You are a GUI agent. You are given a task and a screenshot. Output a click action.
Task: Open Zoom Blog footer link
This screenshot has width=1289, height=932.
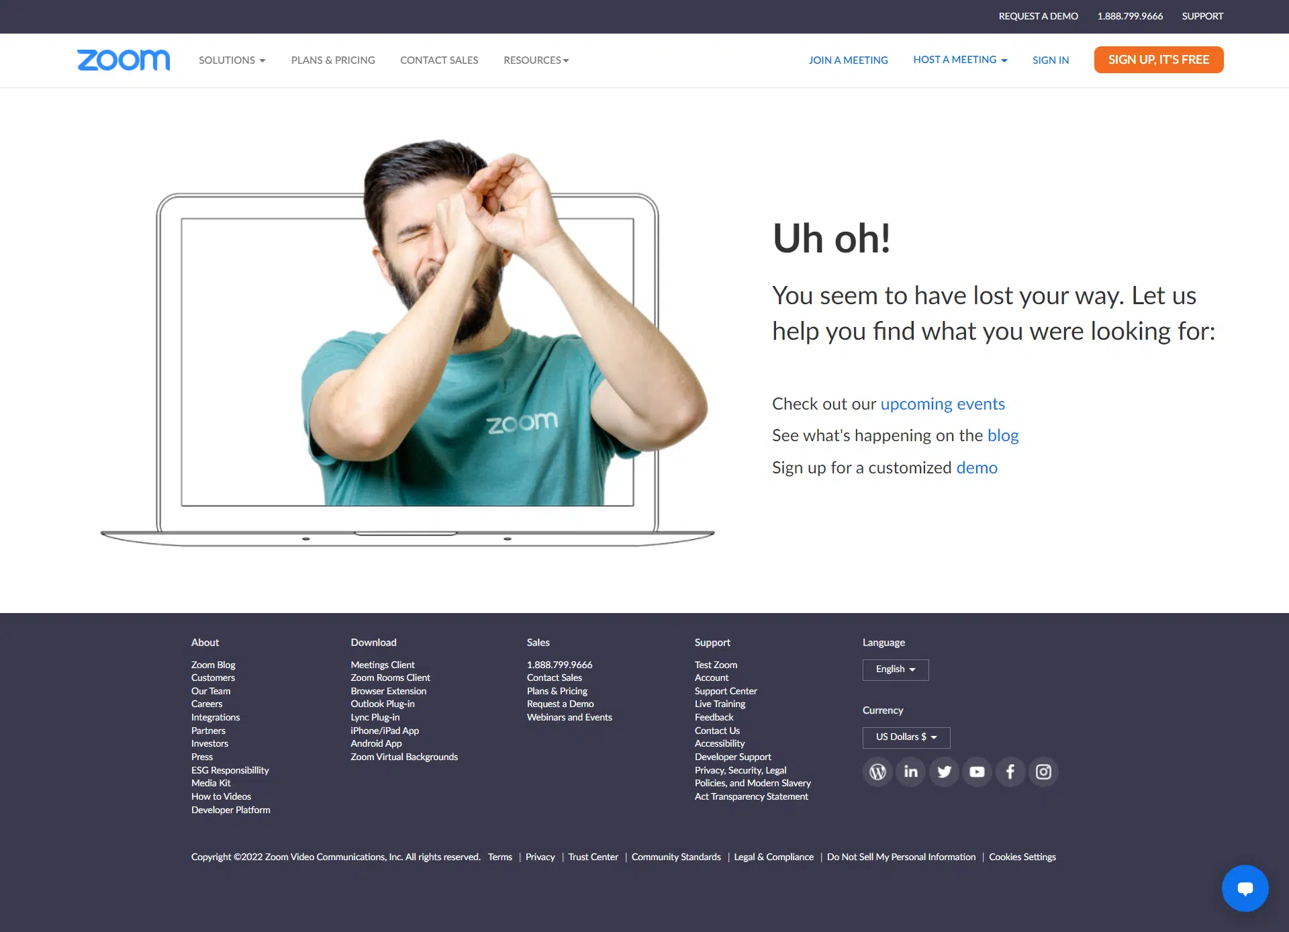click(213, 665)
